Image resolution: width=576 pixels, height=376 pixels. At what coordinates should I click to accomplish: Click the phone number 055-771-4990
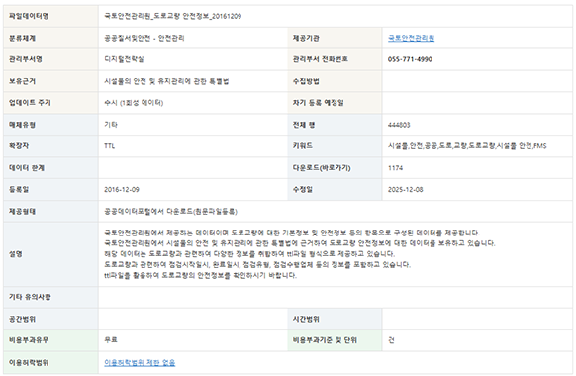tap(410, 59)
